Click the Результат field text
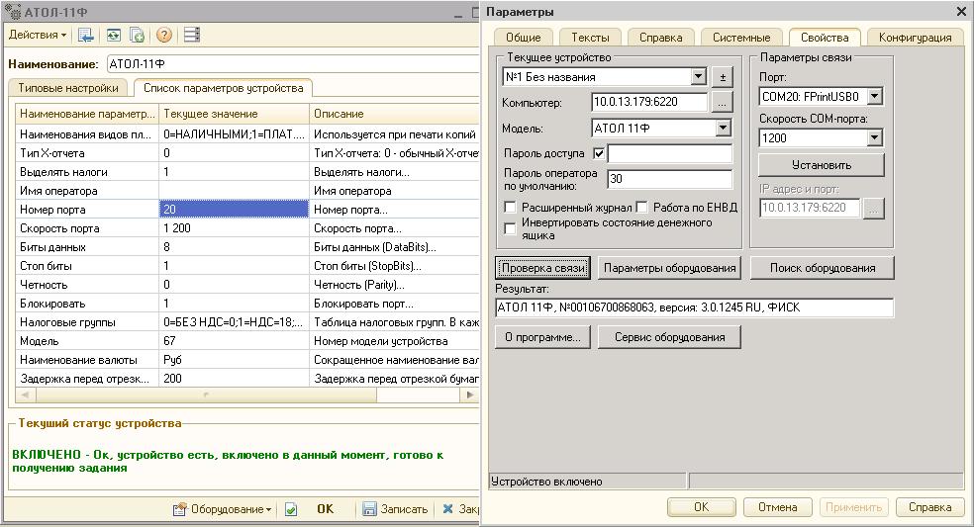The height and width of the screenshot is (527, 974). pyautogui.click(x=694, y=307)
